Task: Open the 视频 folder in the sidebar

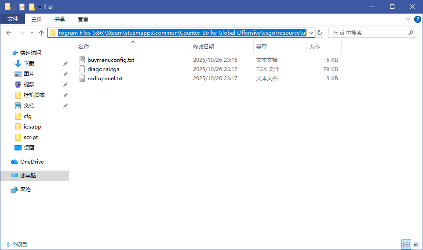Action: (x=29, y=85)
